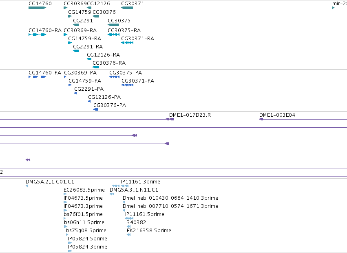Select the CG2291 gene label
Viewport: 347px width, 253px height.
tap(83, 21)
